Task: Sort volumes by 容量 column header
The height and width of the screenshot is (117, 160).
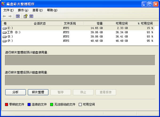Action: (x=94, y=23)
